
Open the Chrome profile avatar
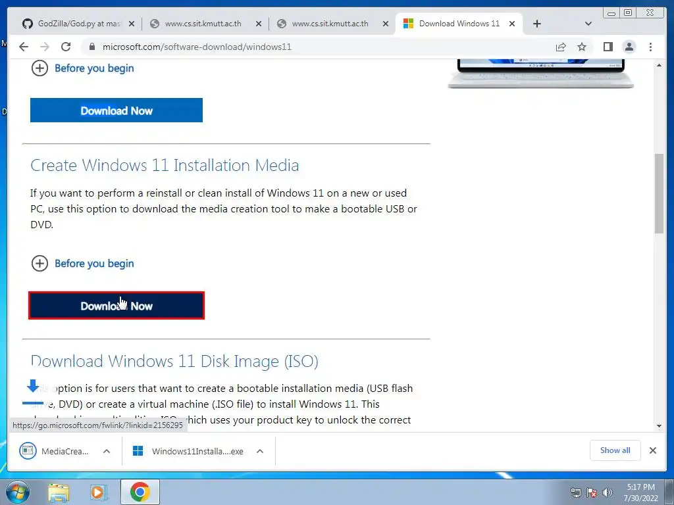pyautogui.click(x=629, y=47)
